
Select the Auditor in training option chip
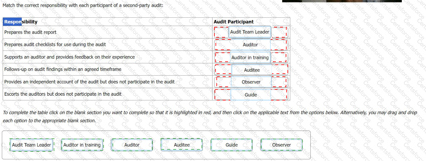coord(82,145)
